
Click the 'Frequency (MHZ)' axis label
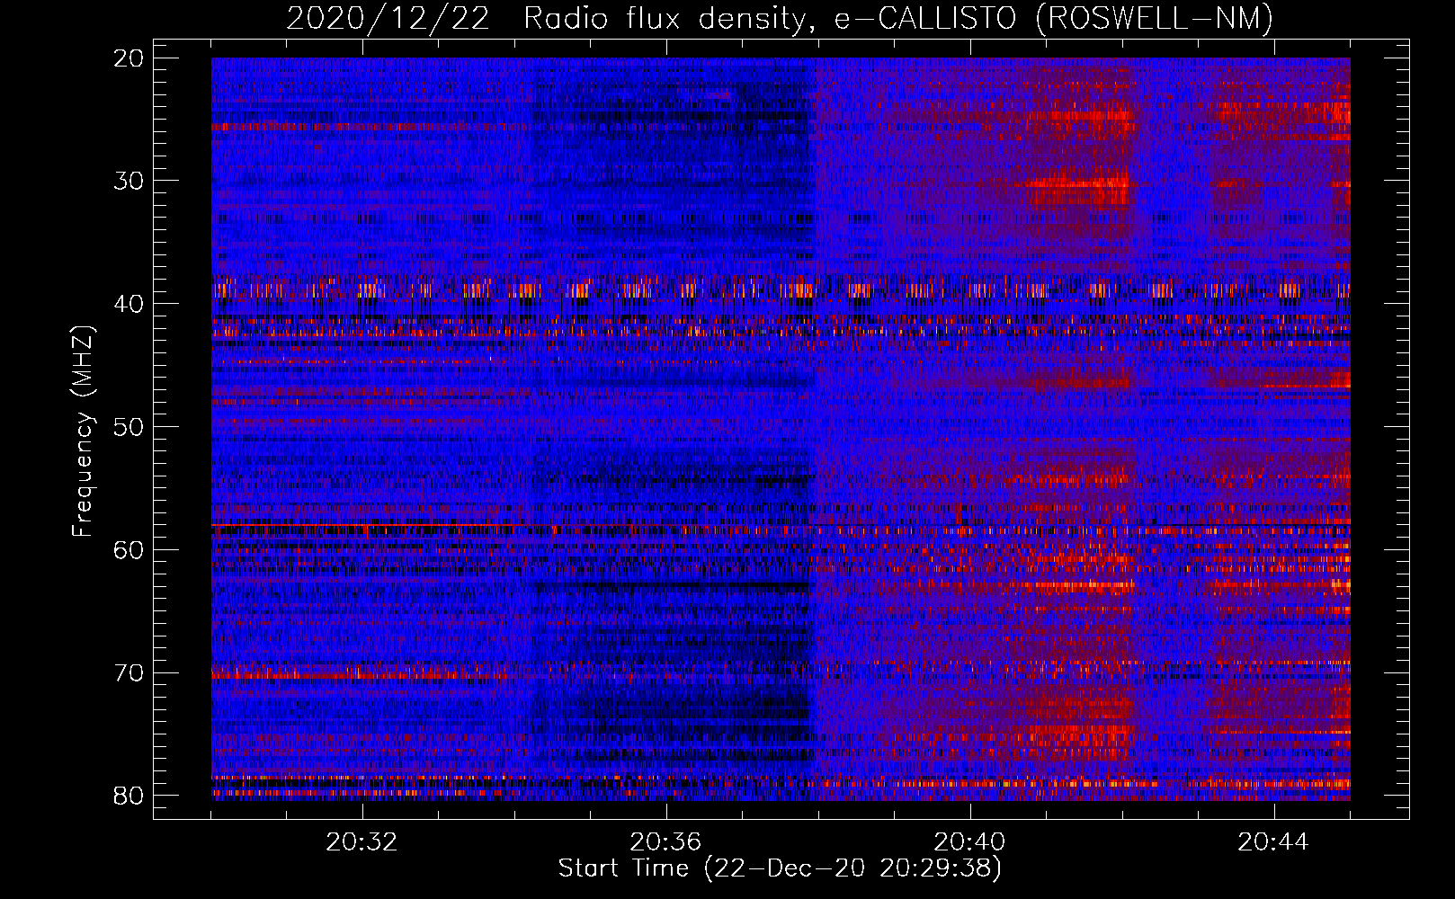pyautogui.click(x=83, y=432)
